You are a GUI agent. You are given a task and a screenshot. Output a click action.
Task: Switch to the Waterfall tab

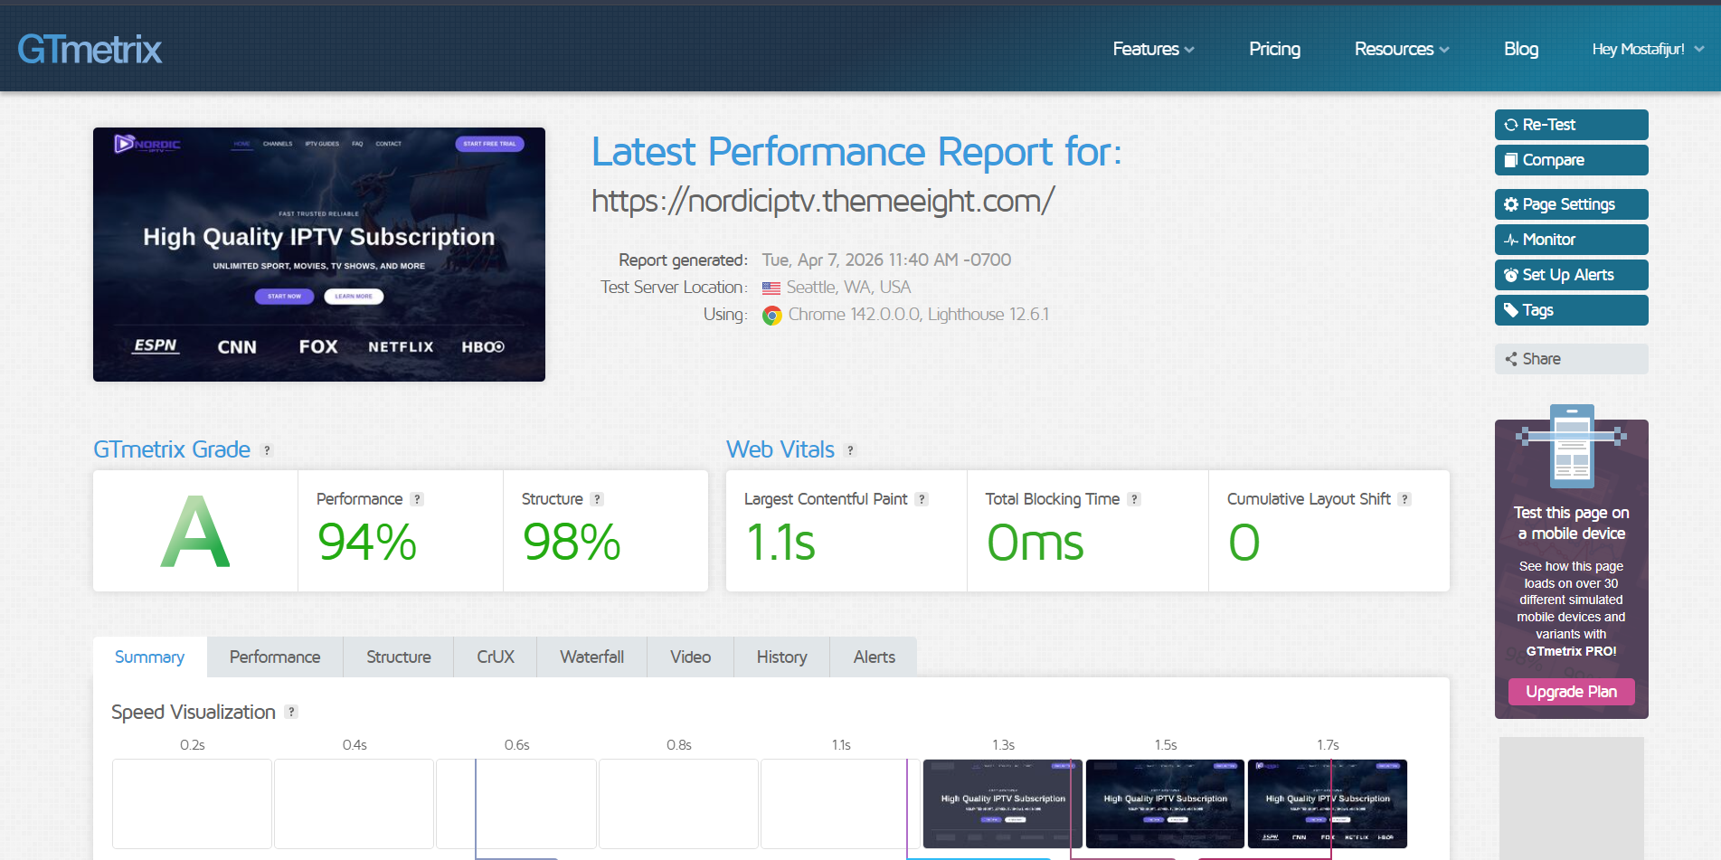pos(591,657)
